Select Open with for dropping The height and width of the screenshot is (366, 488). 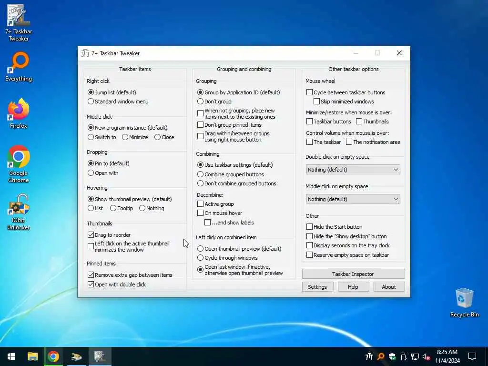[103, 173]
